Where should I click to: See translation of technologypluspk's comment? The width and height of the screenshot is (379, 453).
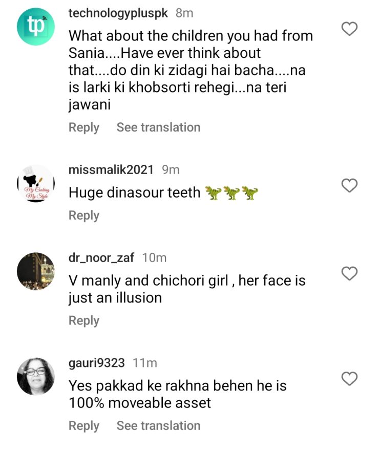(158, 127)
